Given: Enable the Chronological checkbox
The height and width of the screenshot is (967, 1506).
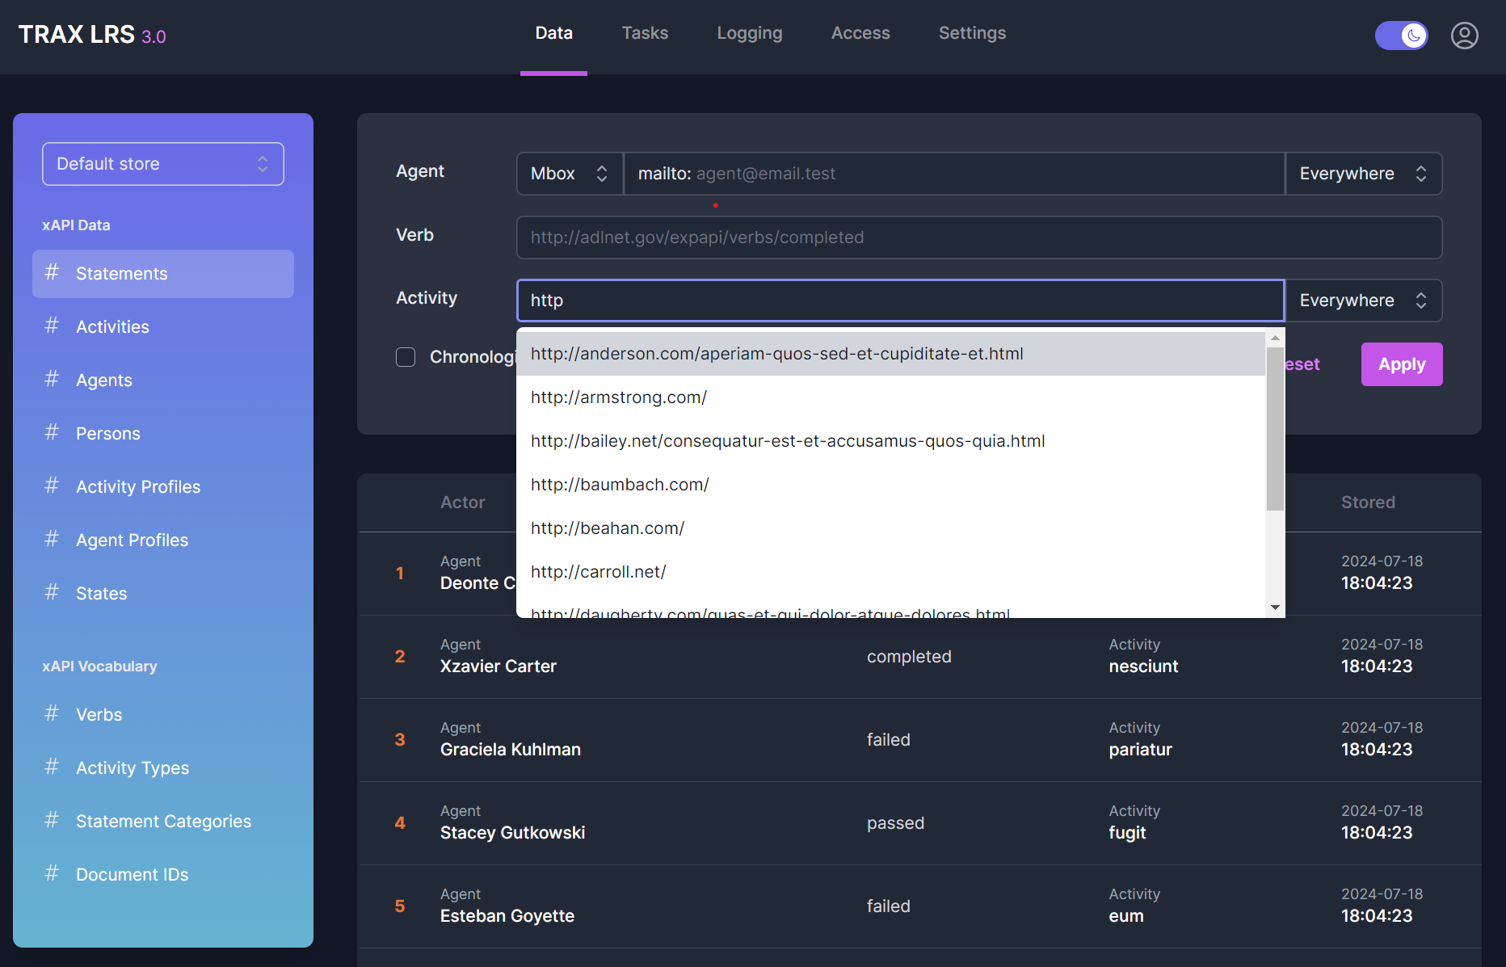Looking at the screenshot, I should click(406, 357).
